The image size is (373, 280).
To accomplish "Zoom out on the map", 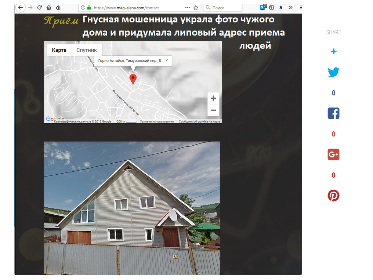I will 213,110.
